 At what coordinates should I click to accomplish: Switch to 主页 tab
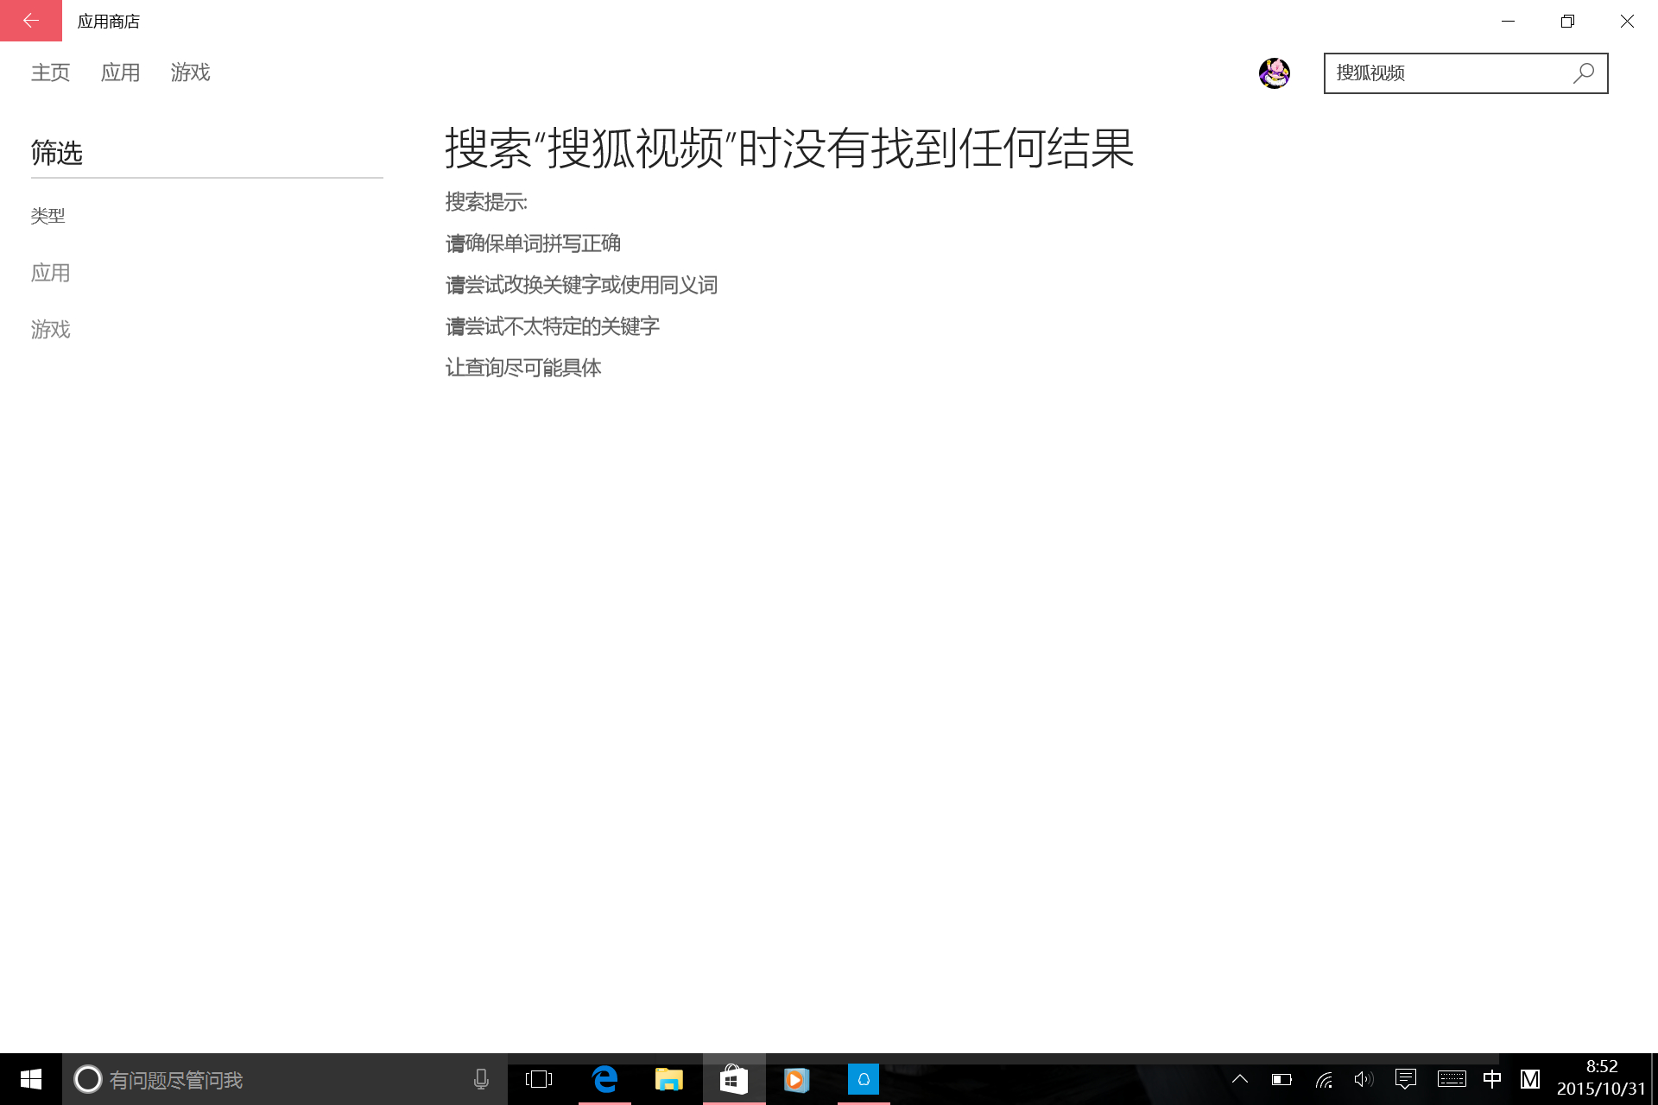(50, 73)
